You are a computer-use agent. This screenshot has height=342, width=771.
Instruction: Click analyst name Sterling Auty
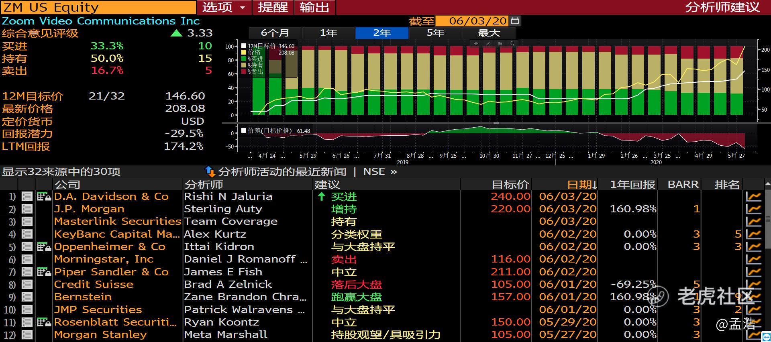(223, 209)
